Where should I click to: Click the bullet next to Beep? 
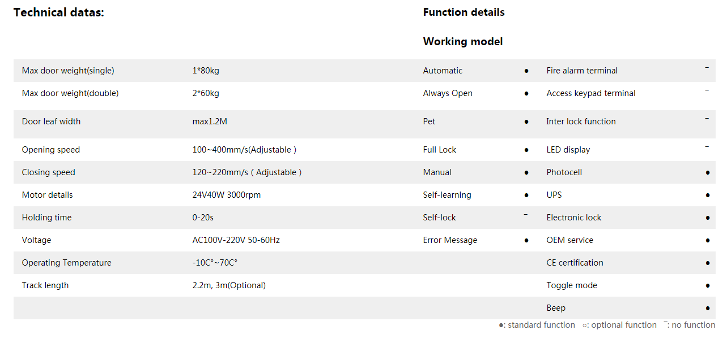[x=708, y=309]
